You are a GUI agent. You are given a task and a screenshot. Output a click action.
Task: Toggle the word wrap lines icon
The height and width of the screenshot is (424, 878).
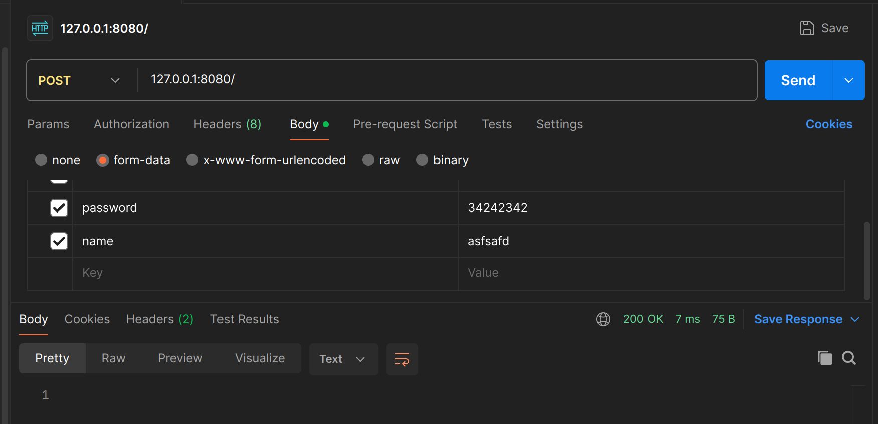coord(402,359)
